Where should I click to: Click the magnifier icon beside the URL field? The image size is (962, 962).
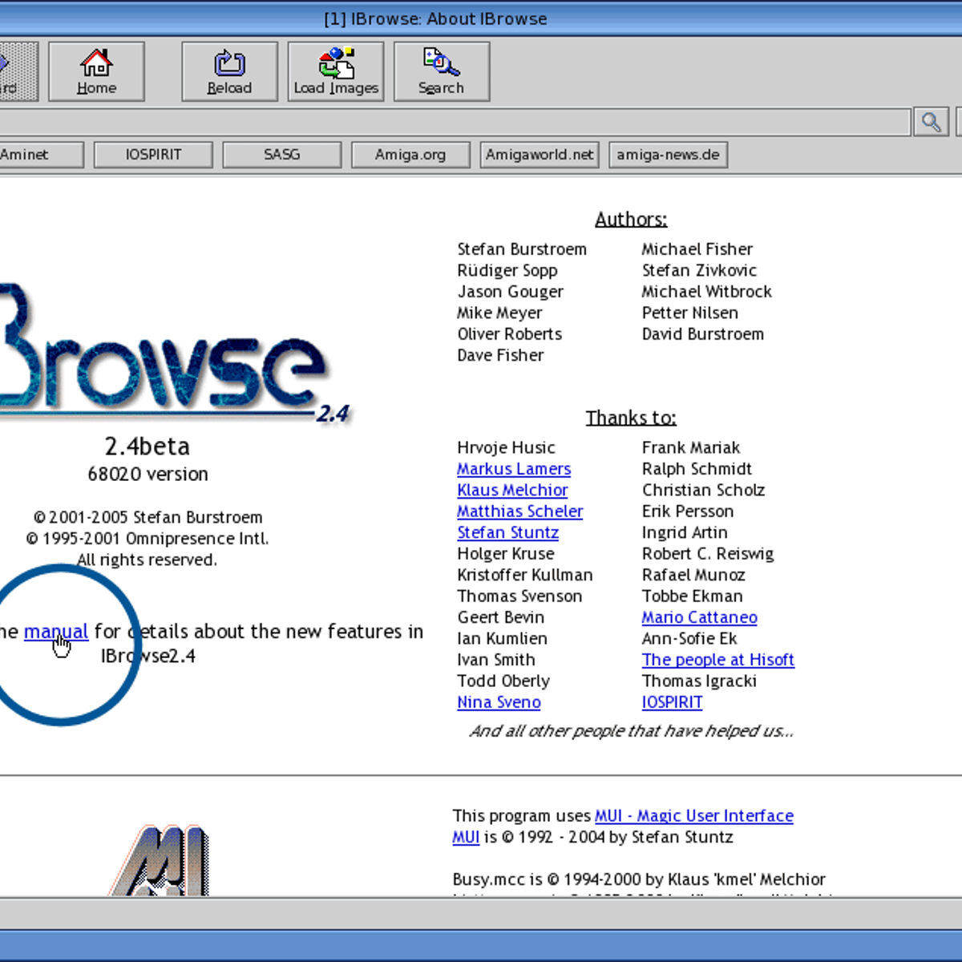click(x=931, y=122)
